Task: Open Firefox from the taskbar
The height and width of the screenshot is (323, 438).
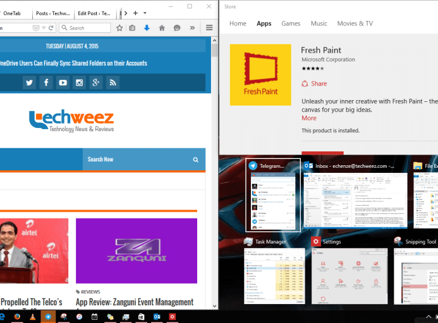Action: (17, 317)
